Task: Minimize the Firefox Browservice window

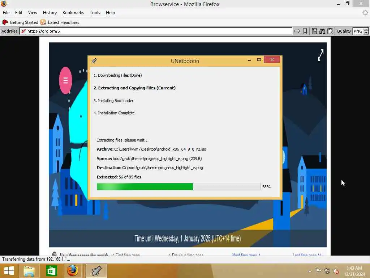Action: tap(338, 4)
